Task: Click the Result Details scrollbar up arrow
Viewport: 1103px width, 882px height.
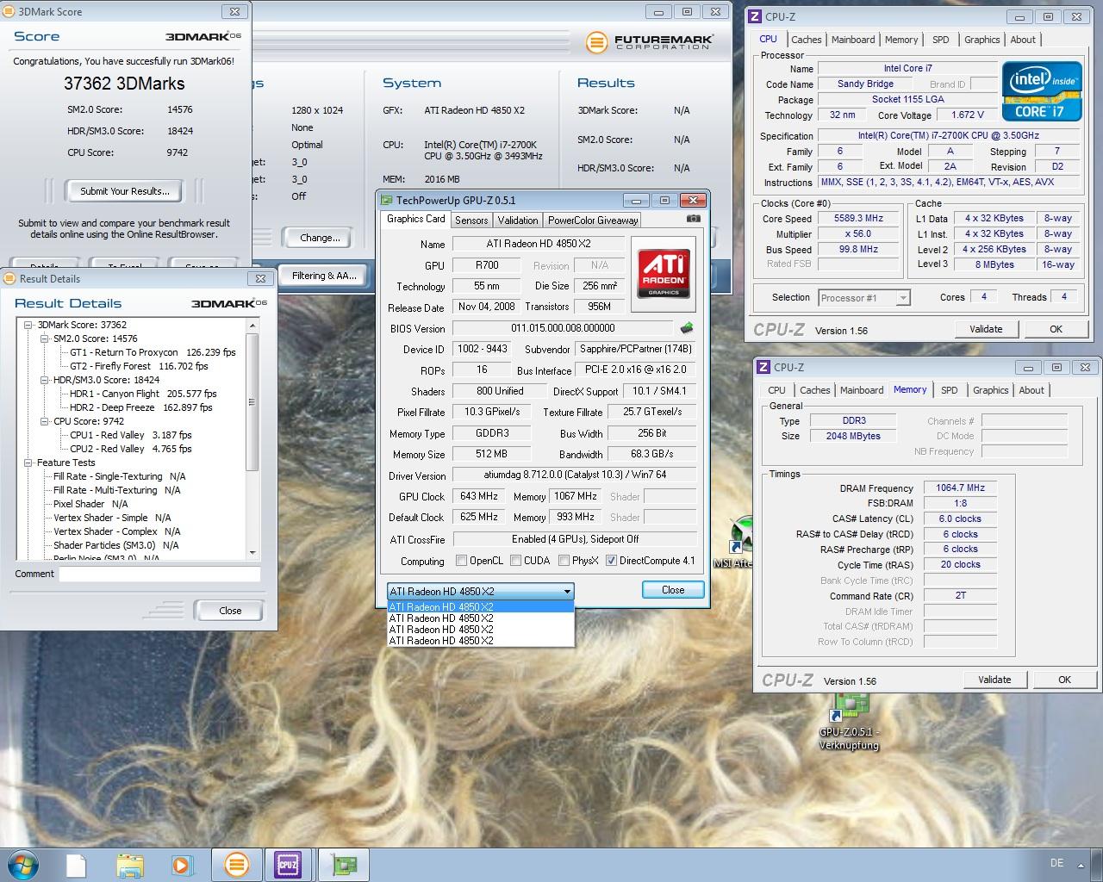Action: [252, 326]
